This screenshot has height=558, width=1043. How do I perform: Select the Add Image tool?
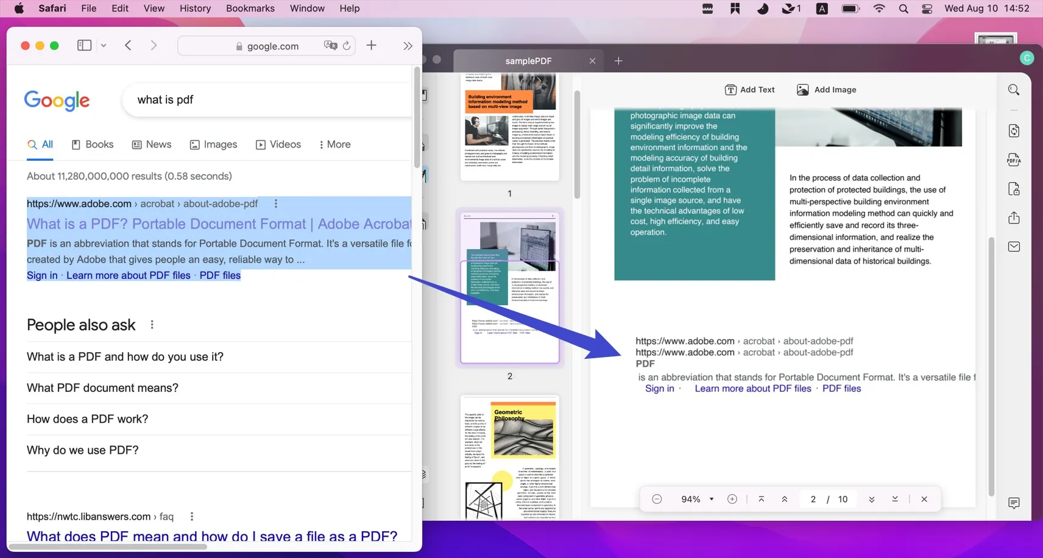[x=826, y=90]
